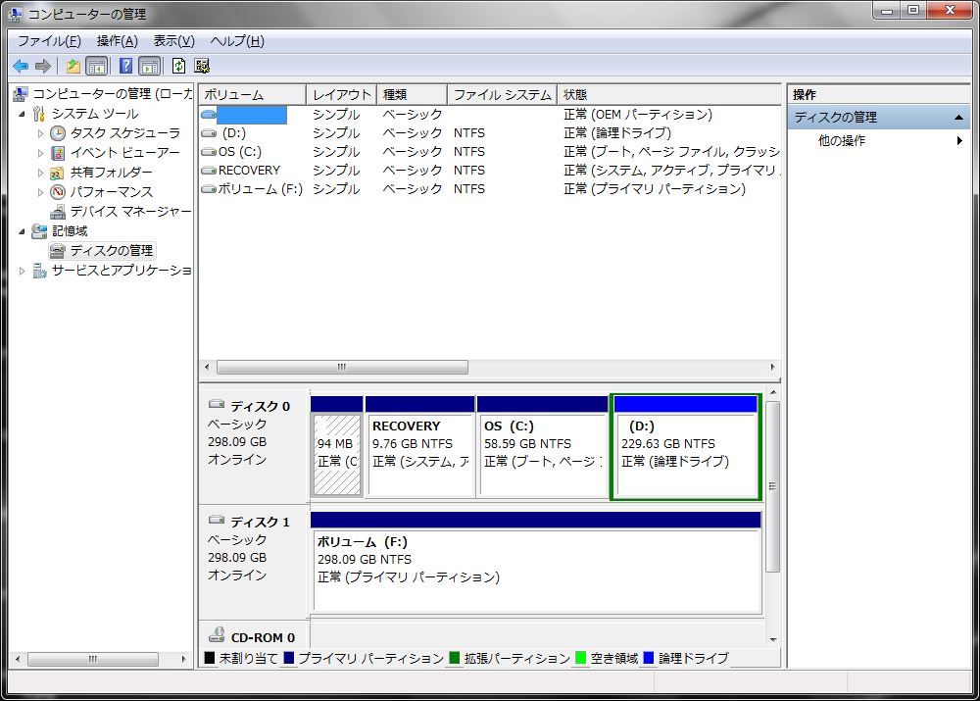980x701 pixels.
Task: Collapse the システム ツール tree node
Action: (x=22, y=114)
